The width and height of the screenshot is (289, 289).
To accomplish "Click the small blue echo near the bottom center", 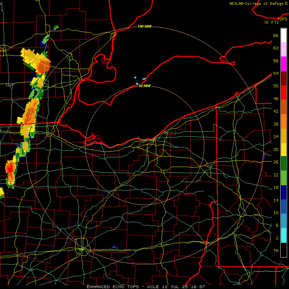I will (115, 247).
